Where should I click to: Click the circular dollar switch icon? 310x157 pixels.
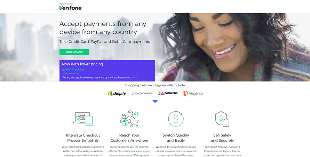(x=176, y=119)
